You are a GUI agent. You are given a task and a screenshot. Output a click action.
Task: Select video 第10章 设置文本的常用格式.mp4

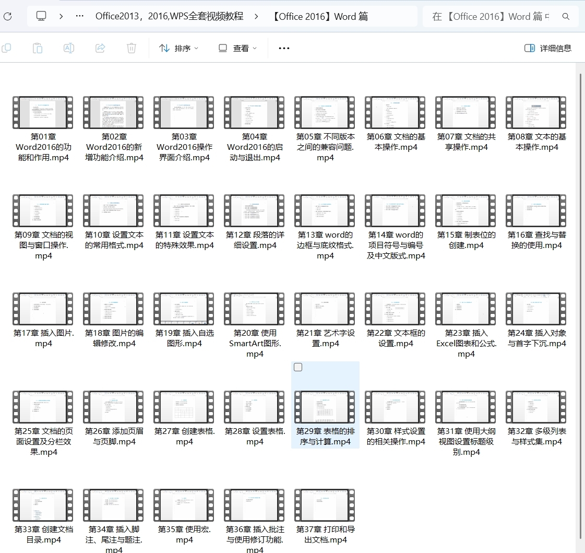coord(114,222)
